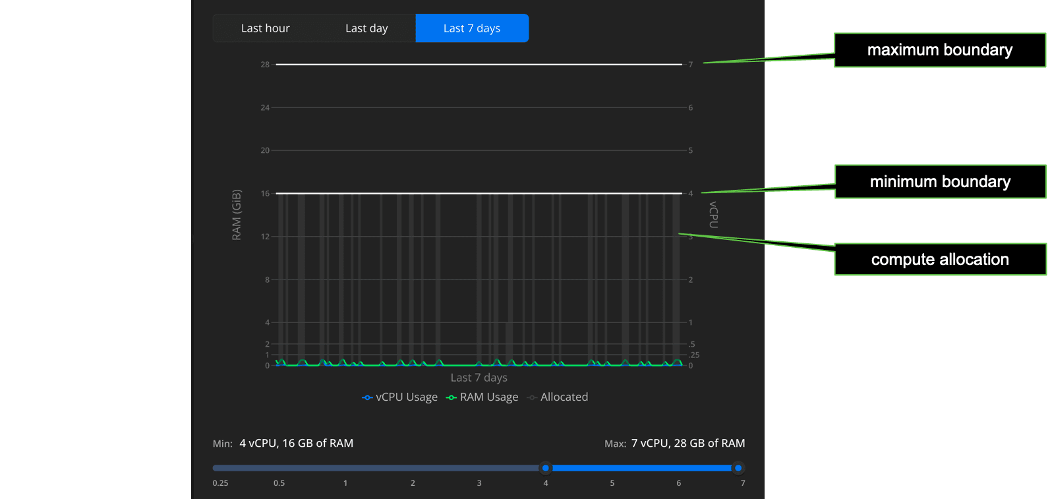
Task: Click the slider track at the 2 mark
Action: [413, 468]
